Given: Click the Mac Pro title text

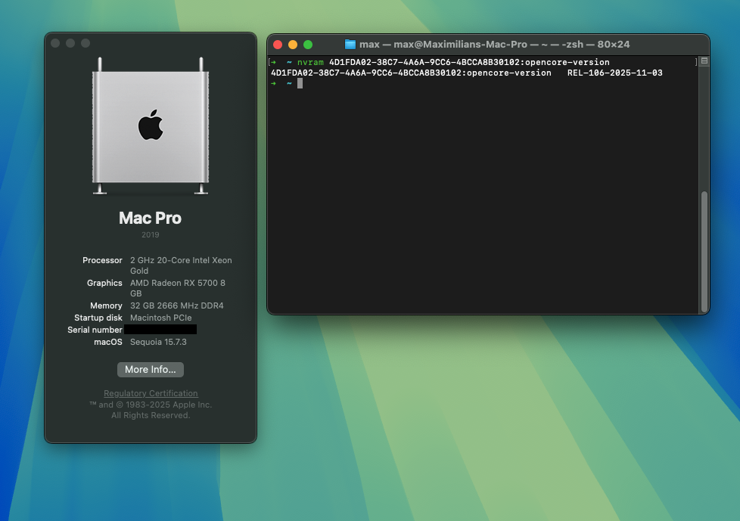Looking at the screenshot, I should pyautogui.click(x=150, y=219).
